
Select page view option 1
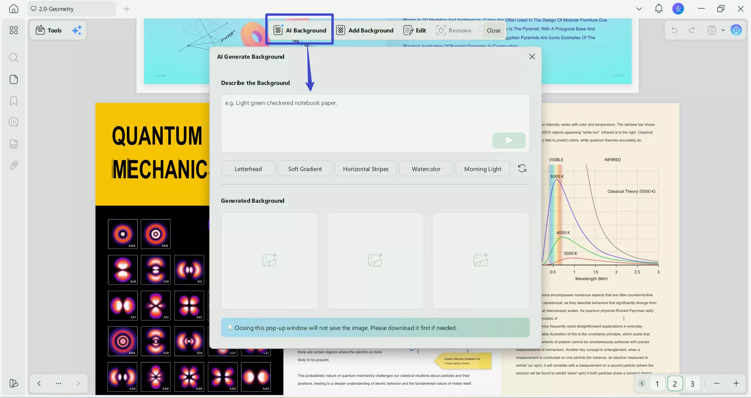click(x=657, y=384)
